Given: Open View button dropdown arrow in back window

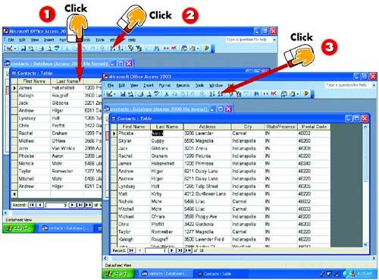Looking at the screenshot, I should click(x=15, y=49).
